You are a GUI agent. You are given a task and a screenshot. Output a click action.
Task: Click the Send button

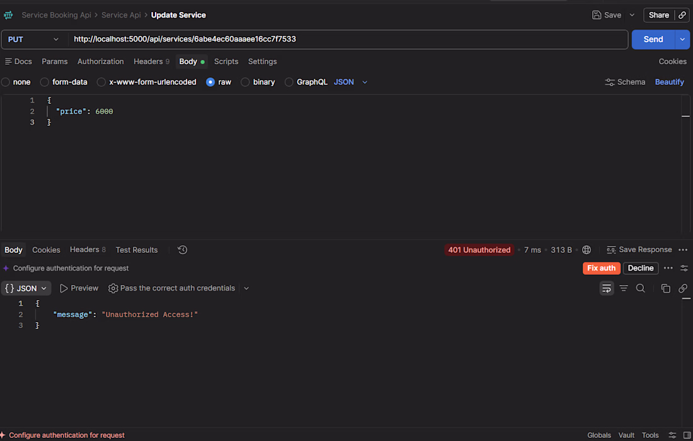pos(653,39)
